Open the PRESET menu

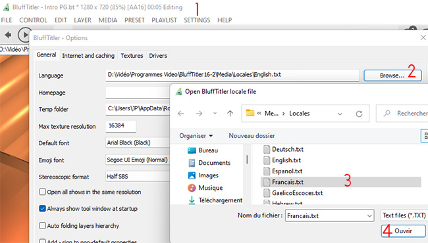pyautogui.click(x=134, y=20)
